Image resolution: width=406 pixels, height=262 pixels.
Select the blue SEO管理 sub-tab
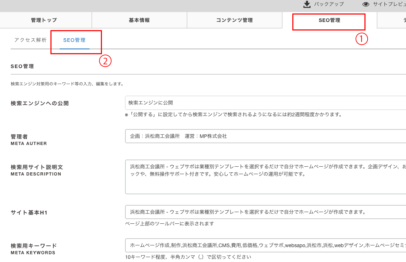[75, 40]
